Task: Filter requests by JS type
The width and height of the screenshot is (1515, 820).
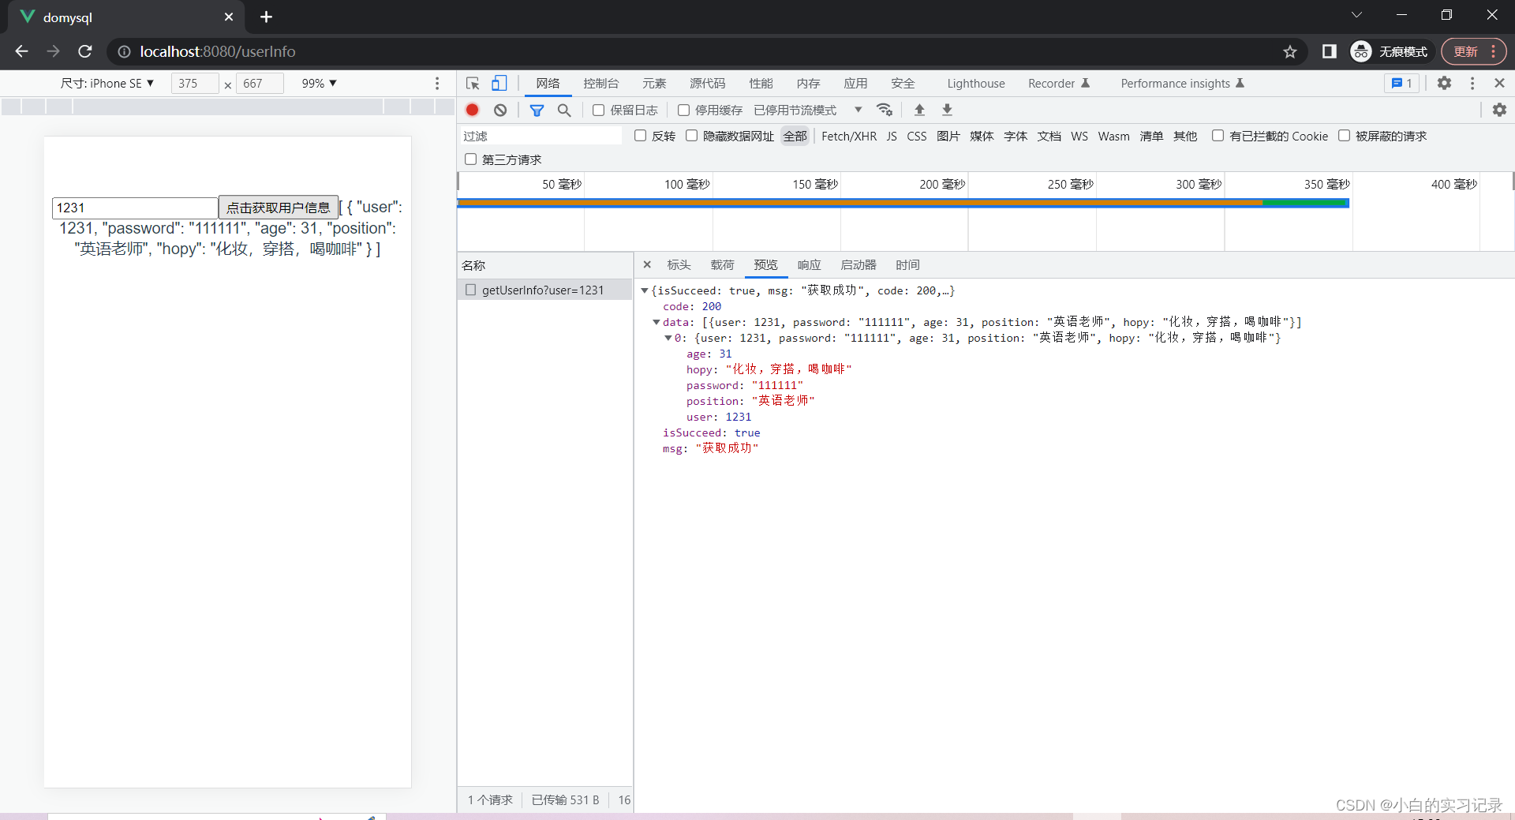Action: coord(892,136)
